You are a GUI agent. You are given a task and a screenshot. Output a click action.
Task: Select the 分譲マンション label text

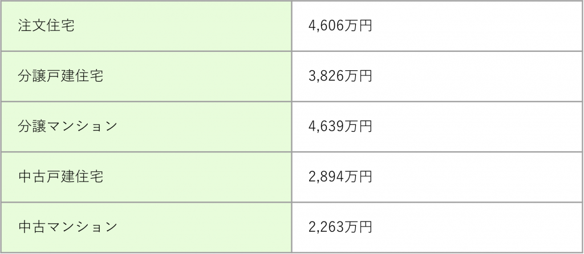point(68,127)
